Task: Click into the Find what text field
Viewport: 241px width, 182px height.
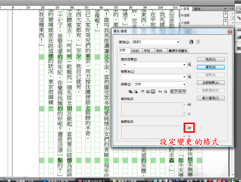Action: (152, 65)
